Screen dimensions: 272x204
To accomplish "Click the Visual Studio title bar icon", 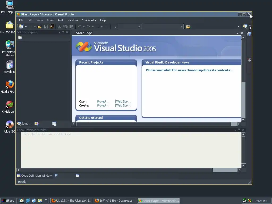I will [x=18, y=14].
